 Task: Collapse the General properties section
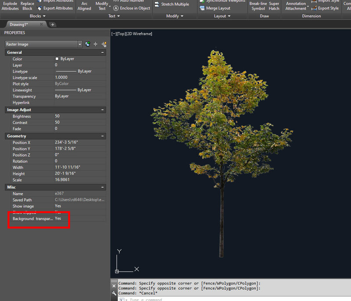point(103,52)
